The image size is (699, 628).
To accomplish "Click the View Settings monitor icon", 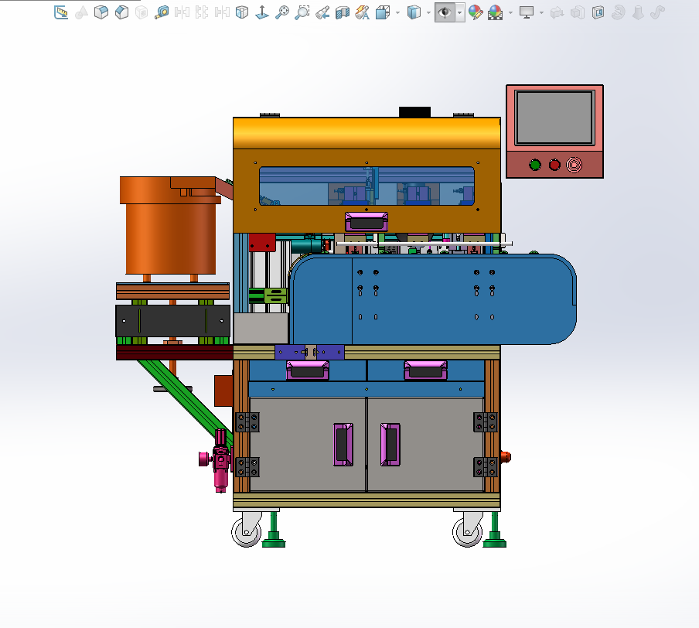I will pos(527,12).
